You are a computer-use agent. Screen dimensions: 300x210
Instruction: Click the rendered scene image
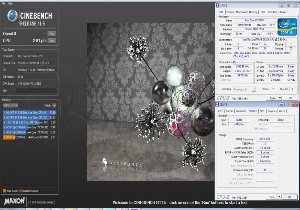click(151, 102)
